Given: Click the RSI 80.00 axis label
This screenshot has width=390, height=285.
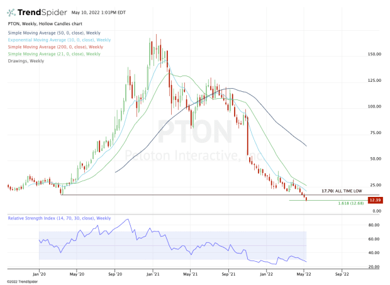Looking at the screenshot, I should (x=374, y=225).
